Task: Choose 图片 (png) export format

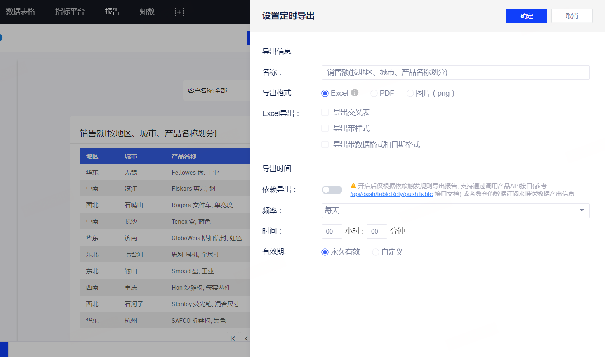Action: pos(410,93)
